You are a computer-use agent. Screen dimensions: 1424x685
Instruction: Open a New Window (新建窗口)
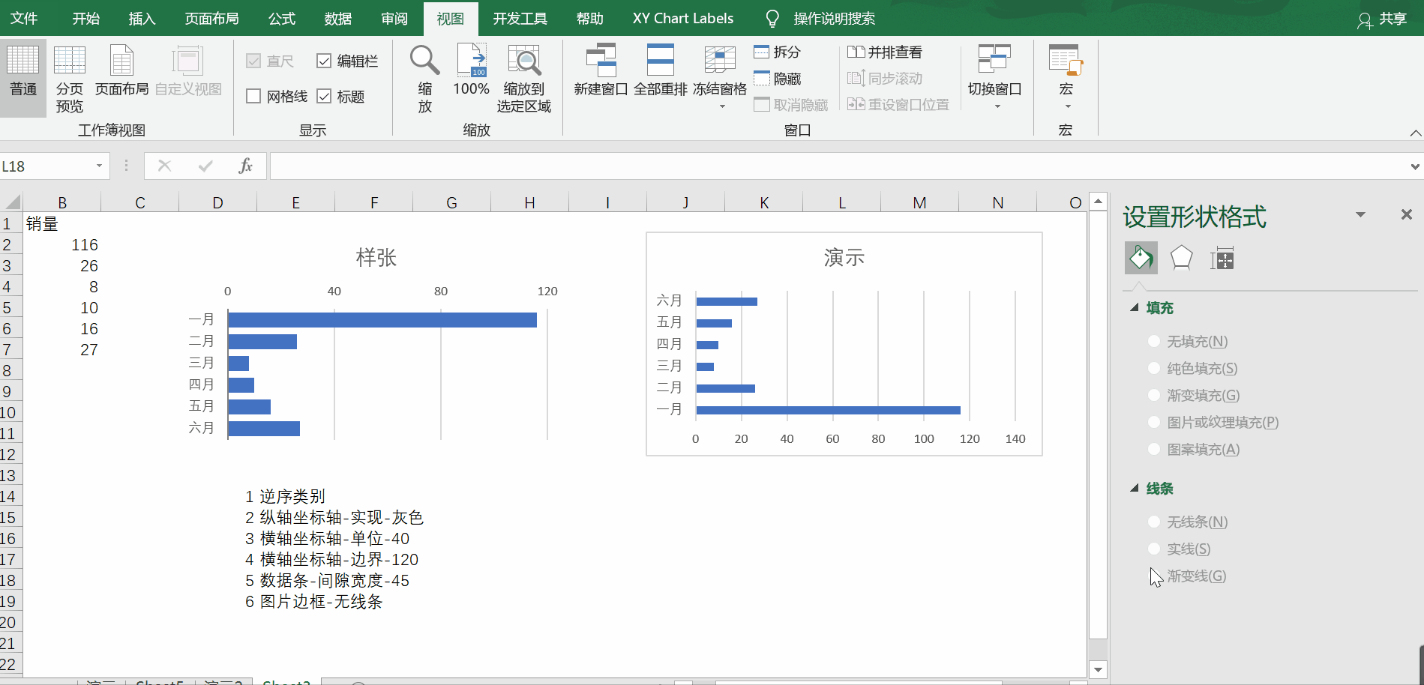(x=601, y=71)
